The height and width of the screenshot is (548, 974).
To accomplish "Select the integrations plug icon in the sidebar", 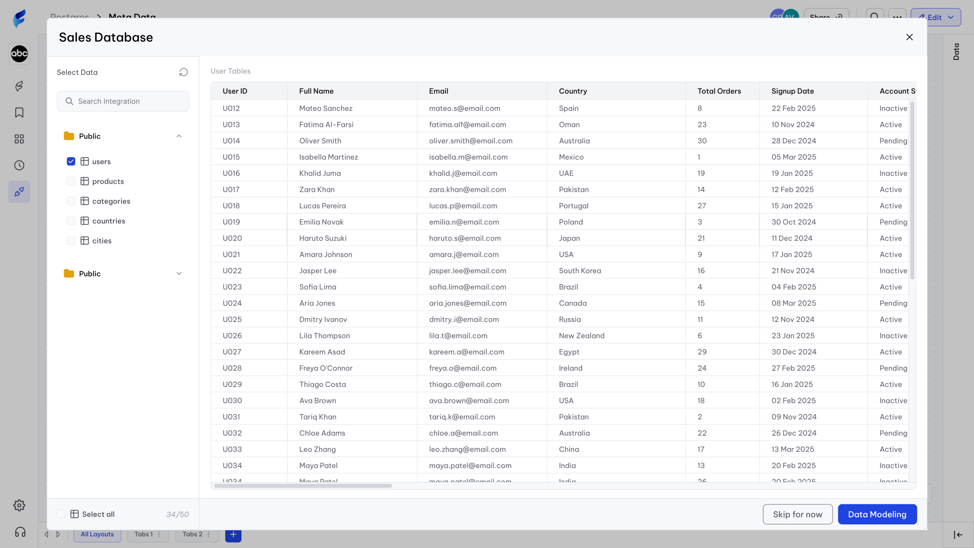I will tap(19, 192).
